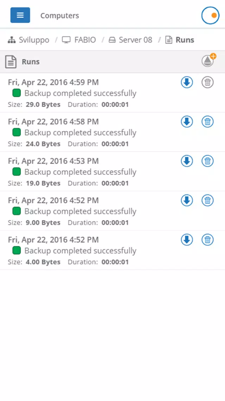225x401 pixels.
Task: Delete the 4.00 Bytes backup run
Action: tap(208, 240)
